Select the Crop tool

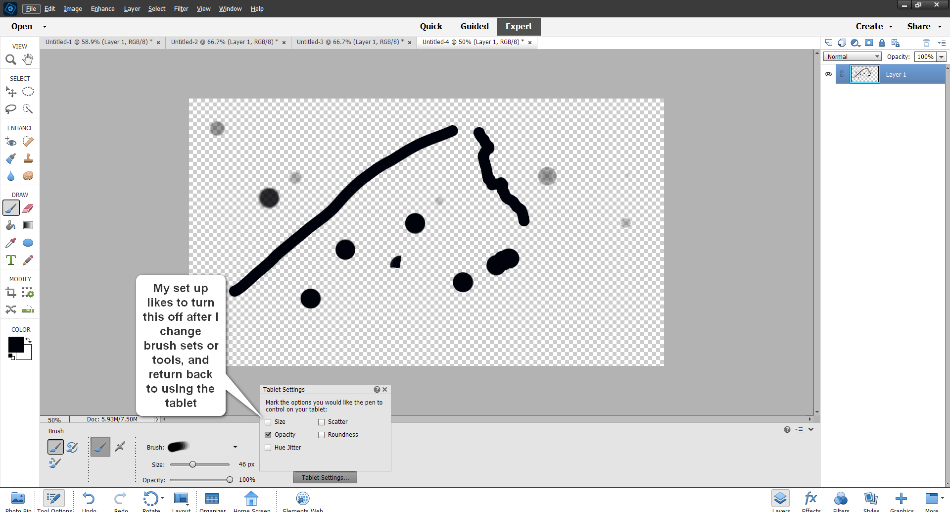11,292
